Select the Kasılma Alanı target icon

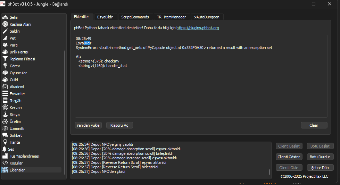click(5, 24)
